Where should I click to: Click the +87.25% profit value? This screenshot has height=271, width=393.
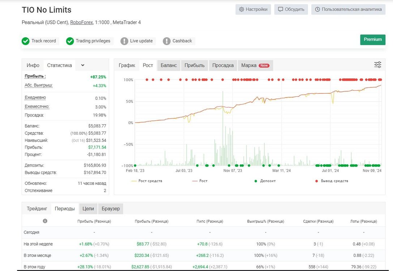pyautogui.click(x=98, y=77)
